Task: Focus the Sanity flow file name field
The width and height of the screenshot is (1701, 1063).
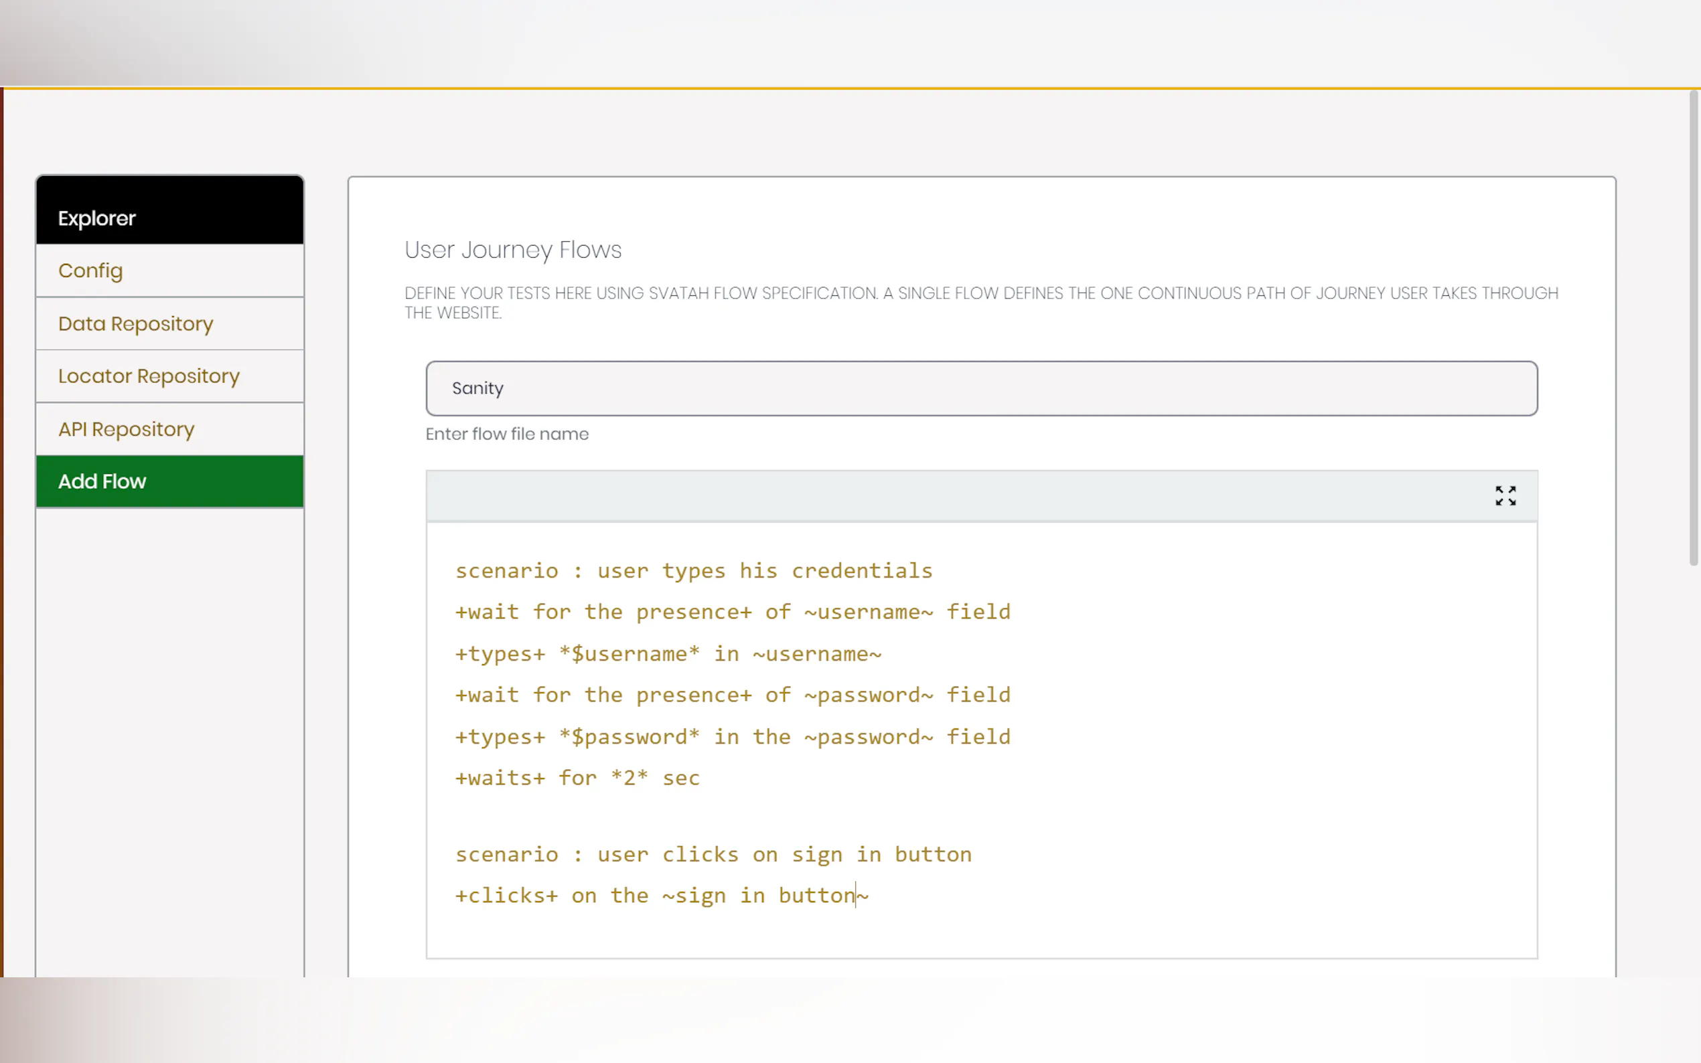Action: 981,388
